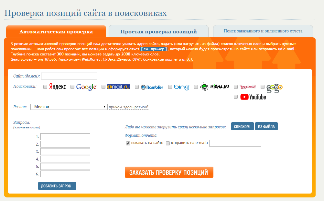Check the gogo checkbox
This screenshot has width=324, height=201.
[263, 87]
